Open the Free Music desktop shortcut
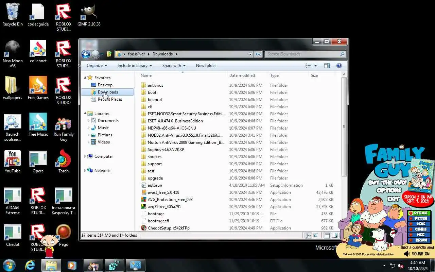 coord(38,125)
